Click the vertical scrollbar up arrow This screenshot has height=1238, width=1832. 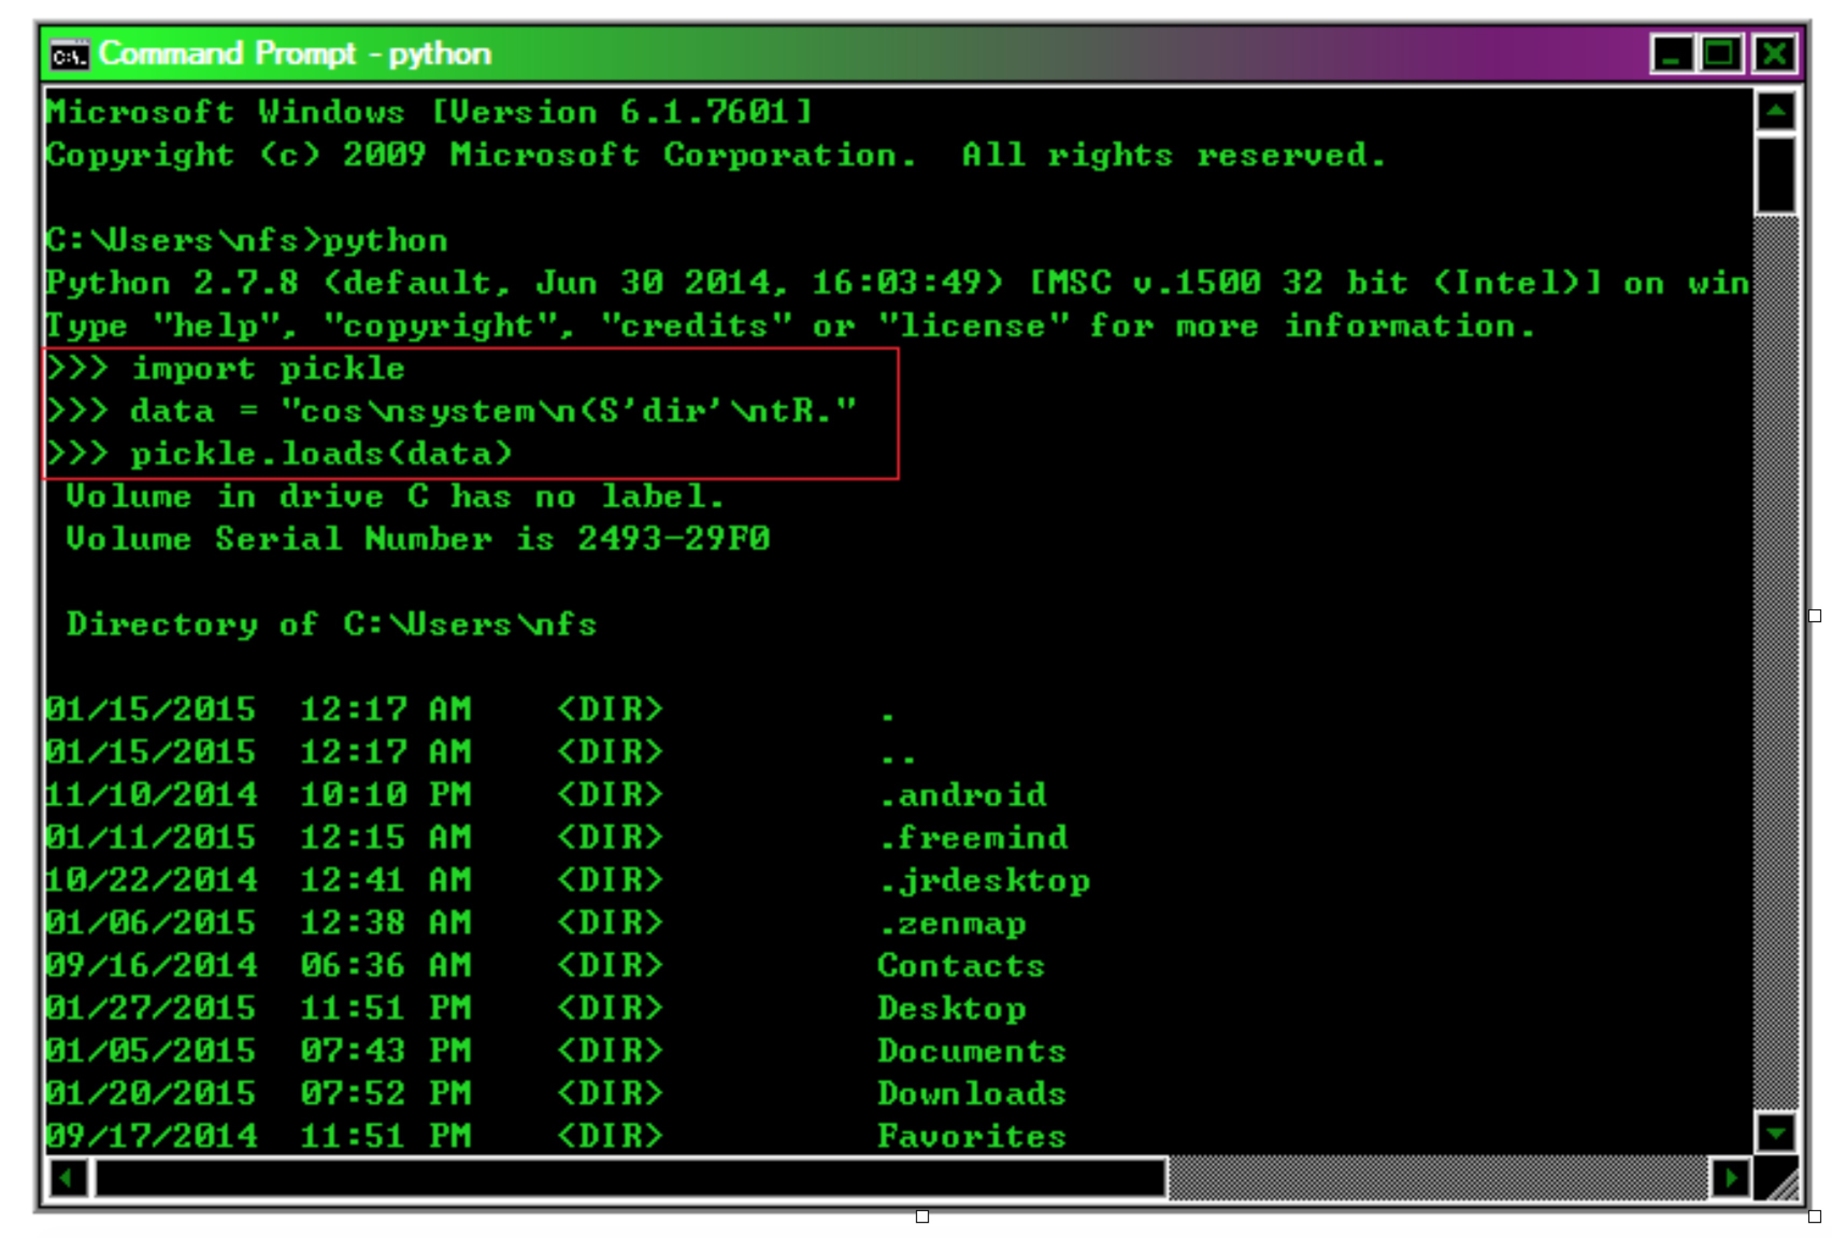[1776, 111]
